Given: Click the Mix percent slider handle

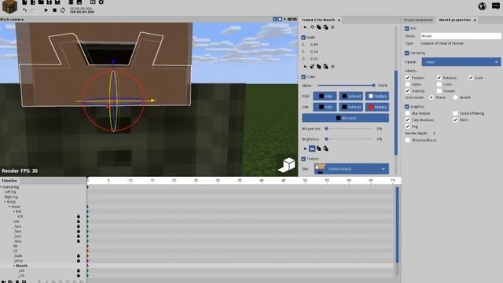Looking at the screenshot, I should tap(326, 129).
